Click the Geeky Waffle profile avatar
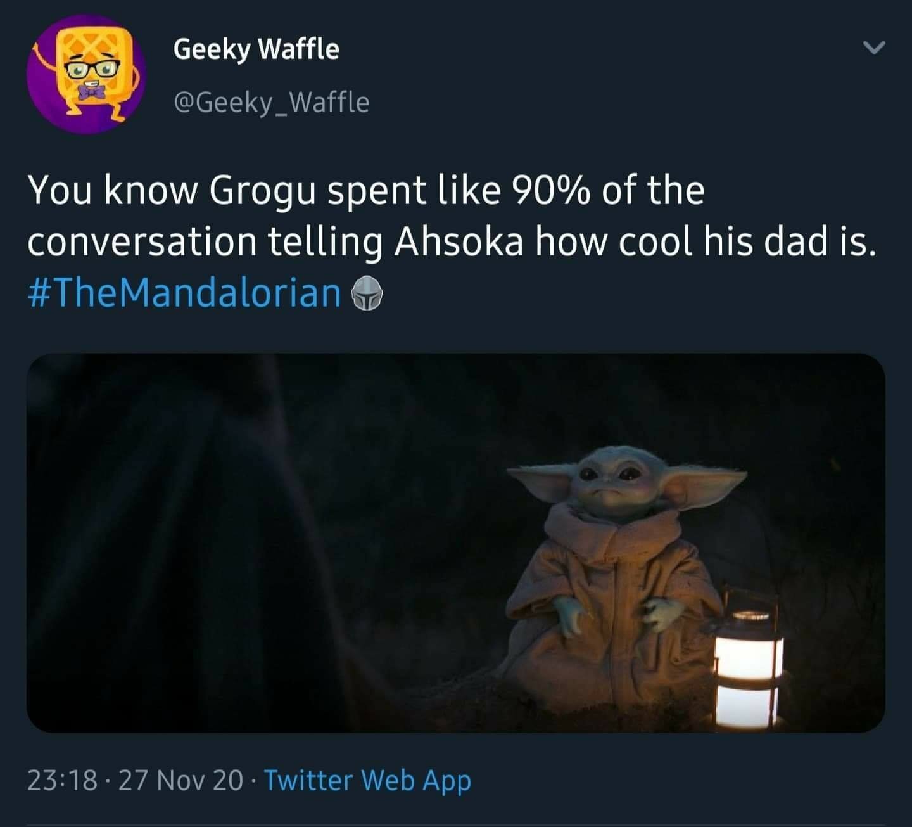This screenshot has width=912, height=827. click(x=86, y=74)
